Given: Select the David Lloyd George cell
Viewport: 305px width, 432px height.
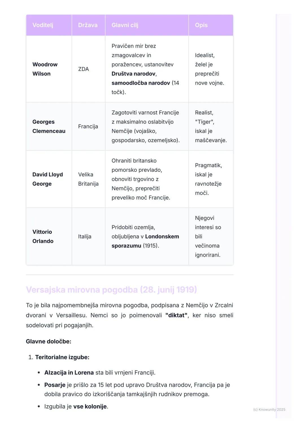Looking at the screenshot, I should [x=49, y=179].
